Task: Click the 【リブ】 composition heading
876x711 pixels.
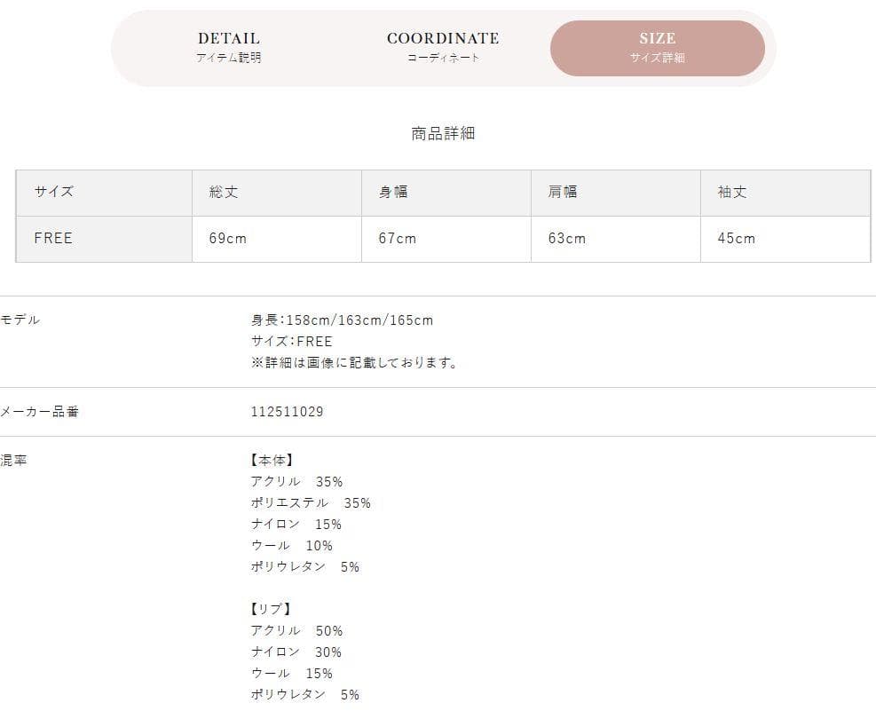Action: coord(271,609)
